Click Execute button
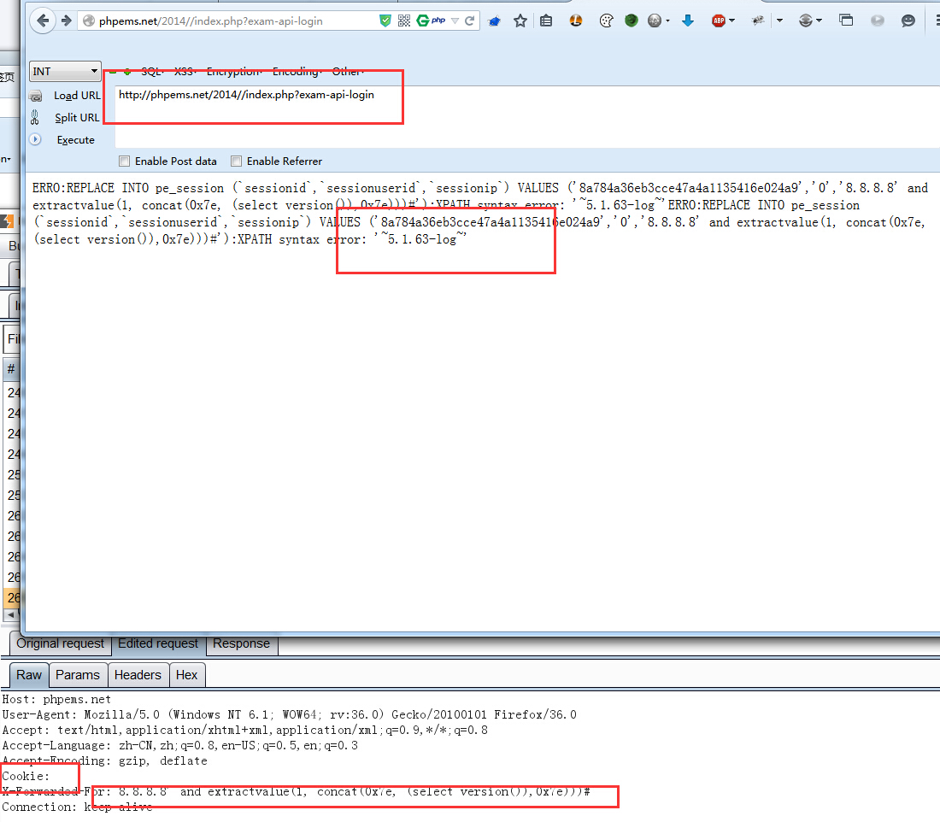The height and width of the screenshot is (822, 940). 75,139
